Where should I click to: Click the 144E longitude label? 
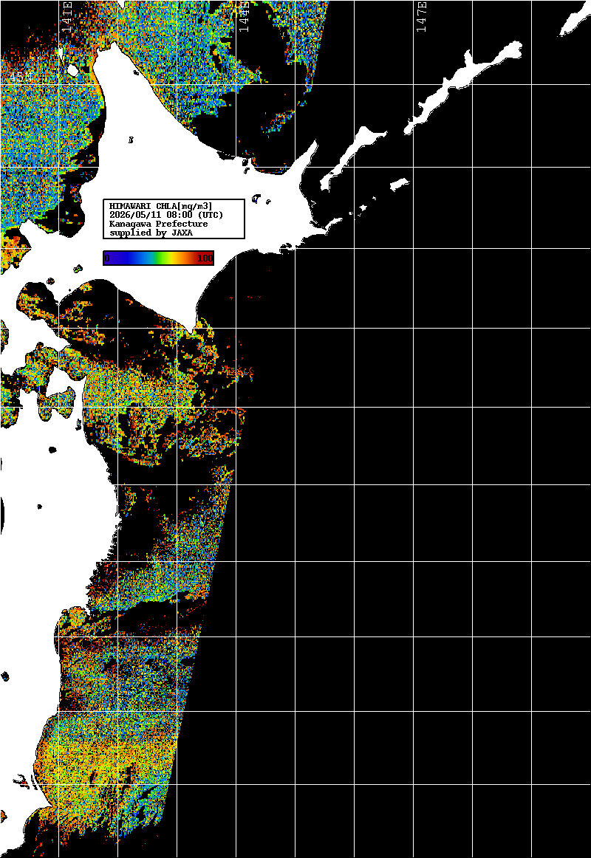point(245,16)
